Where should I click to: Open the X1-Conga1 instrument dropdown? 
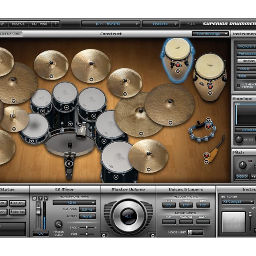click(x=238, y=202)
